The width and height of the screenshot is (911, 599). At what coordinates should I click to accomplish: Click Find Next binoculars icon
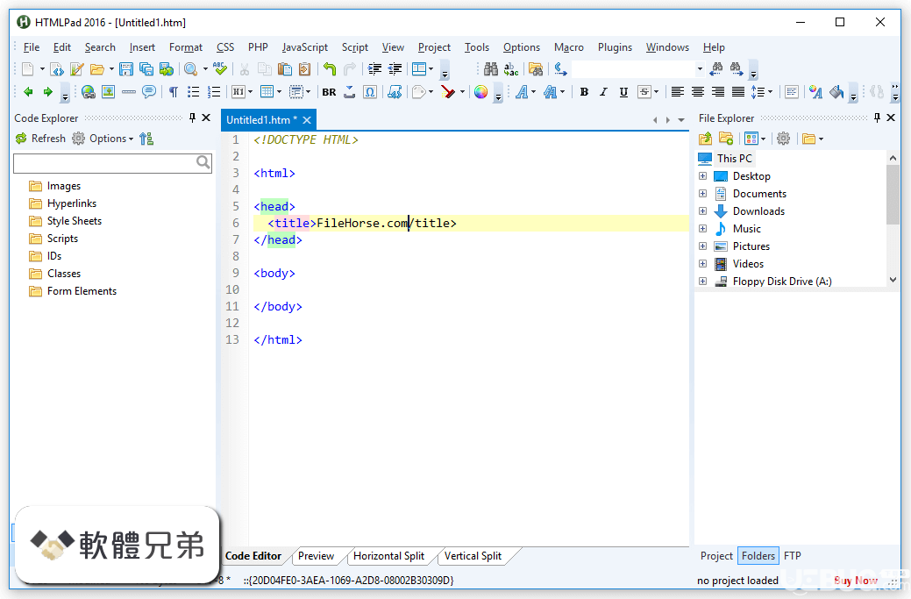tap(737, 69)
